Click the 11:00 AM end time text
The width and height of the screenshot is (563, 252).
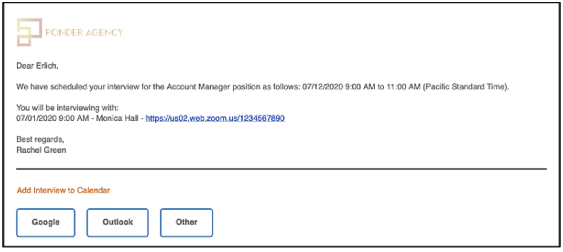click(x=403, y=87)
